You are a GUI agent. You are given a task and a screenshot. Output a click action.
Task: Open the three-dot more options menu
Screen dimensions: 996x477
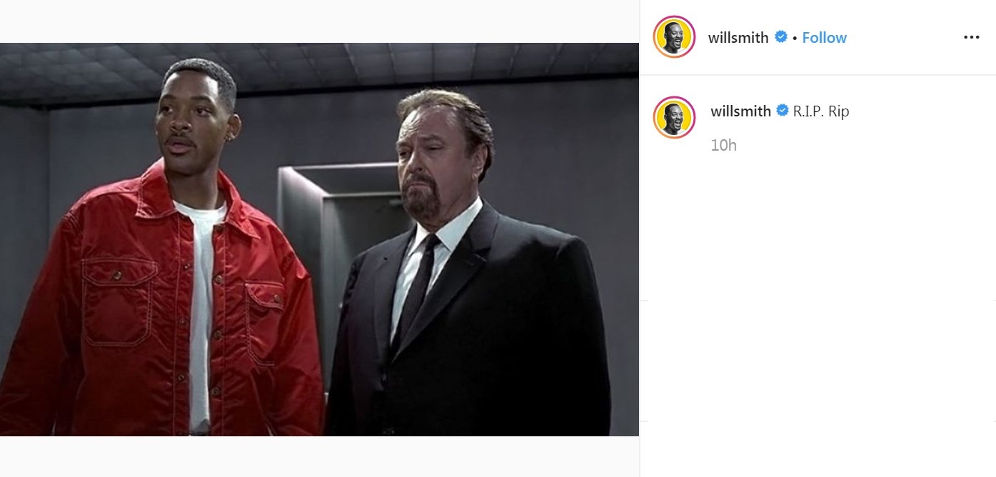click(971, 38)
